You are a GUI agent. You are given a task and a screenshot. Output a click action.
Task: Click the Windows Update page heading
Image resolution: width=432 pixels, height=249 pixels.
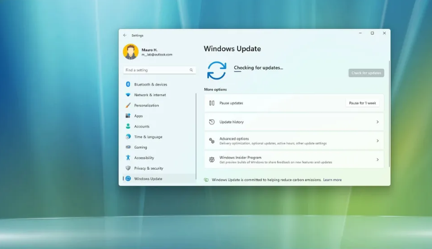coord(233,49)
